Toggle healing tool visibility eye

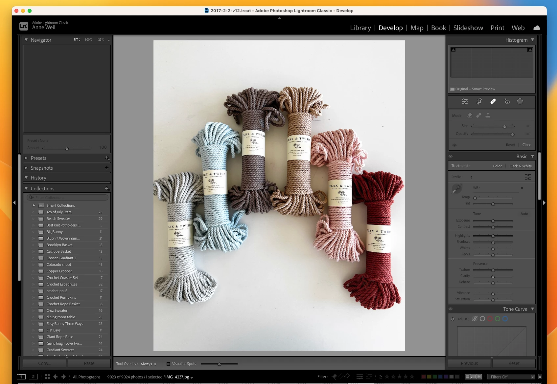(454, 145)
